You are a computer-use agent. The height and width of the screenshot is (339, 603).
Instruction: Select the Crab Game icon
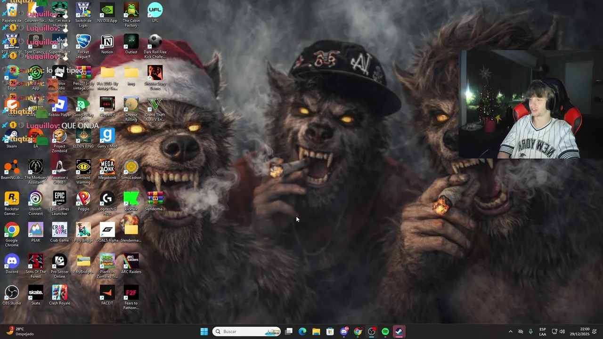[x=59, y=233]
